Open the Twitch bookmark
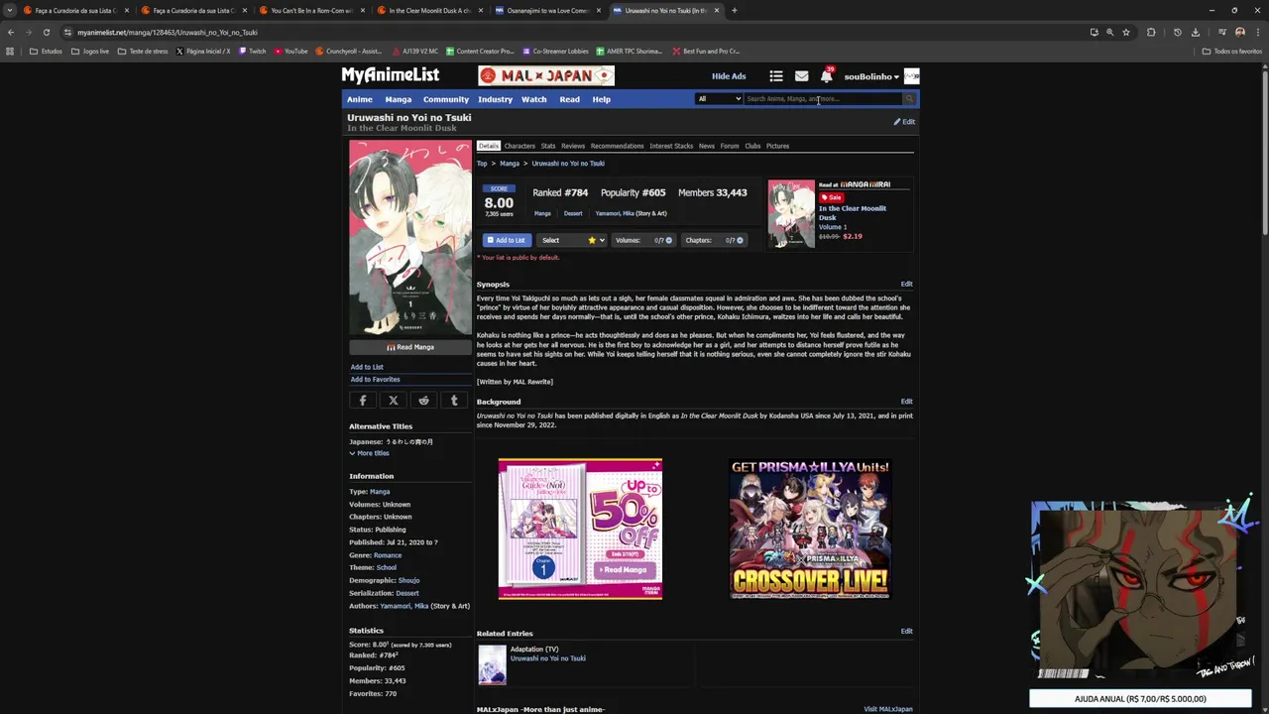1269x714 pixels. point(252,51)
